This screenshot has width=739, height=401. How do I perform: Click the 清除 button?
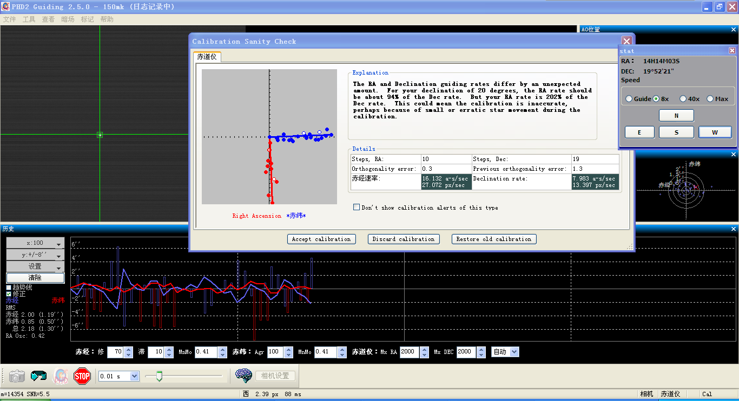click(35, 278)
